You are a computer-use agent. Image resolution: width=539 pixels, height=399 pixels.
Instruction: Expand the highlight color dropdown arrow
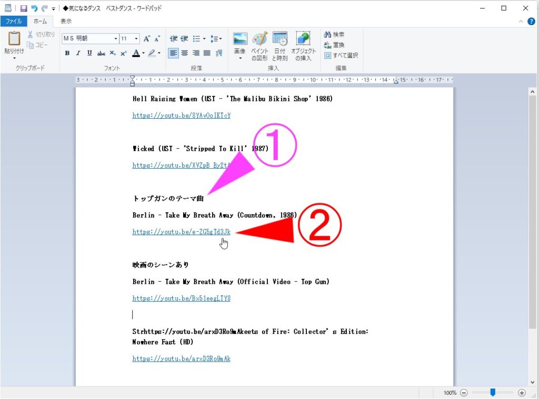(x=159, y=53)
